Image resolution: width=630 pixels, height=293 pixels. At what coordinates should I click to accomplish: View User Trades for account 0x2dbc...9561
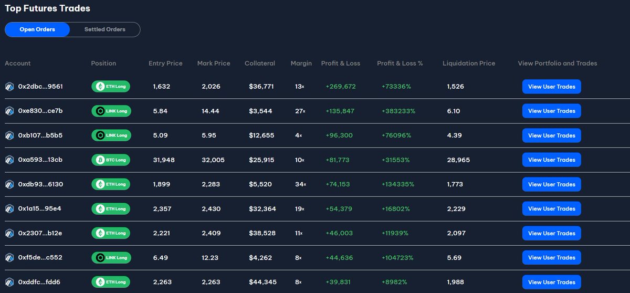tap(551, 87)
